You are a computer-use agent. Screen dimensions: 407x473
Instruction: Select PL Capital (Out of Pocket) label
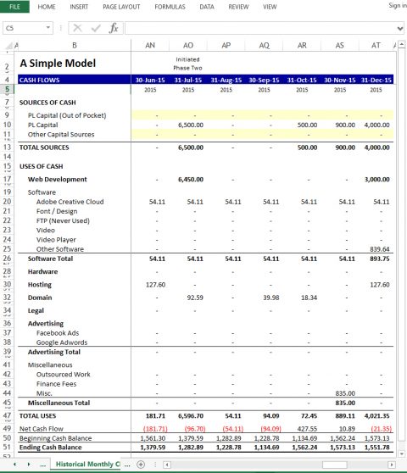[x=67, y=115]
